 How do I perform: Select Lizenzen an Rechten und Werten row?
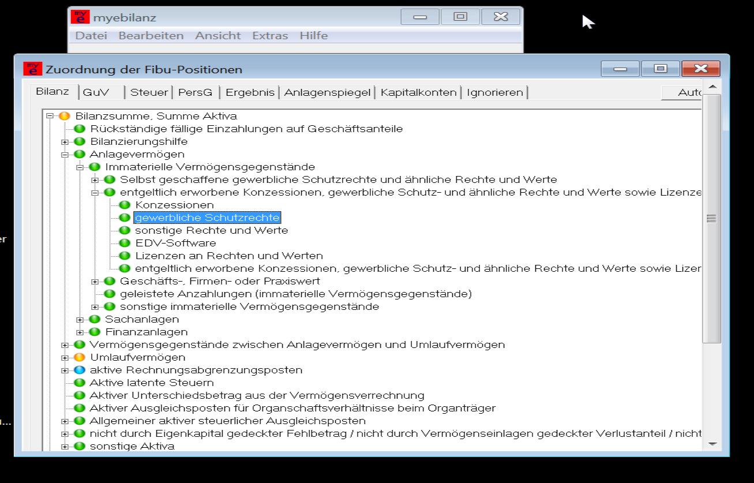(229, 256)
